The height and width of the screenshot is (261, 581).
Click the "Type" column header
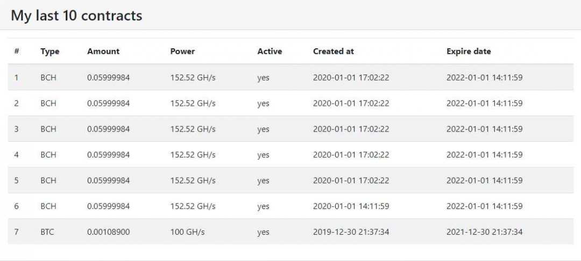pyautogui.click(x=49, y=52)
